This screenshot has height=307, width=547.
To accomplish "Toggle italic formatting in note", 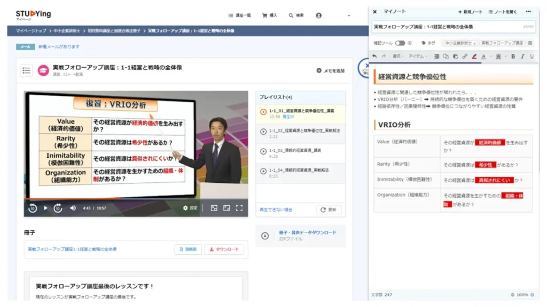I will point(522,56).
